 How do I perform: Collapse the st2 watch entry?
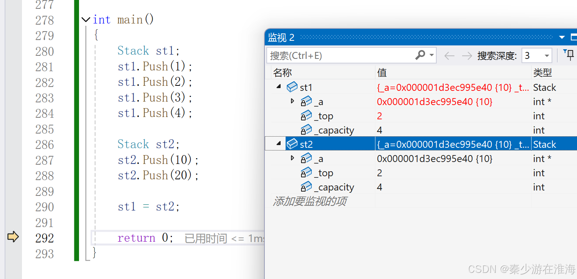[279, 144]
